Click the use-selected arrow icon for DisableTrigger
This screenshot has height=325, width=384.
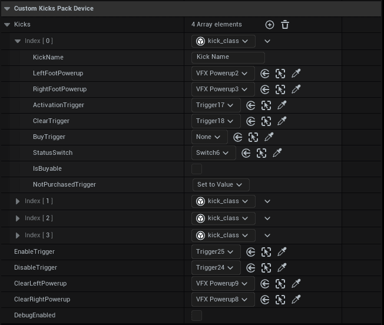pos(250,268)
